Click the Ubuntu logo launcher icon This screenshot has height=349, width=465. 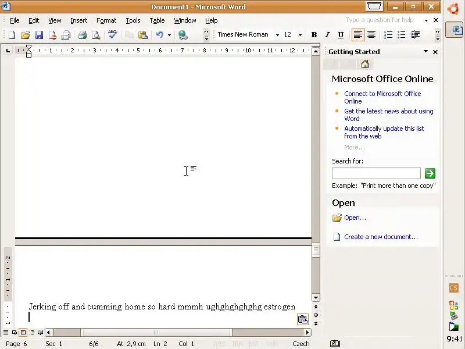(453, 9)
